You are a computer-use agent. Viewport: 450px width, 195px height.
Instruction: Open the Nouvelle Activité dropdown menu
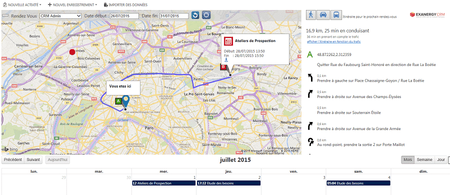point(22,5)
